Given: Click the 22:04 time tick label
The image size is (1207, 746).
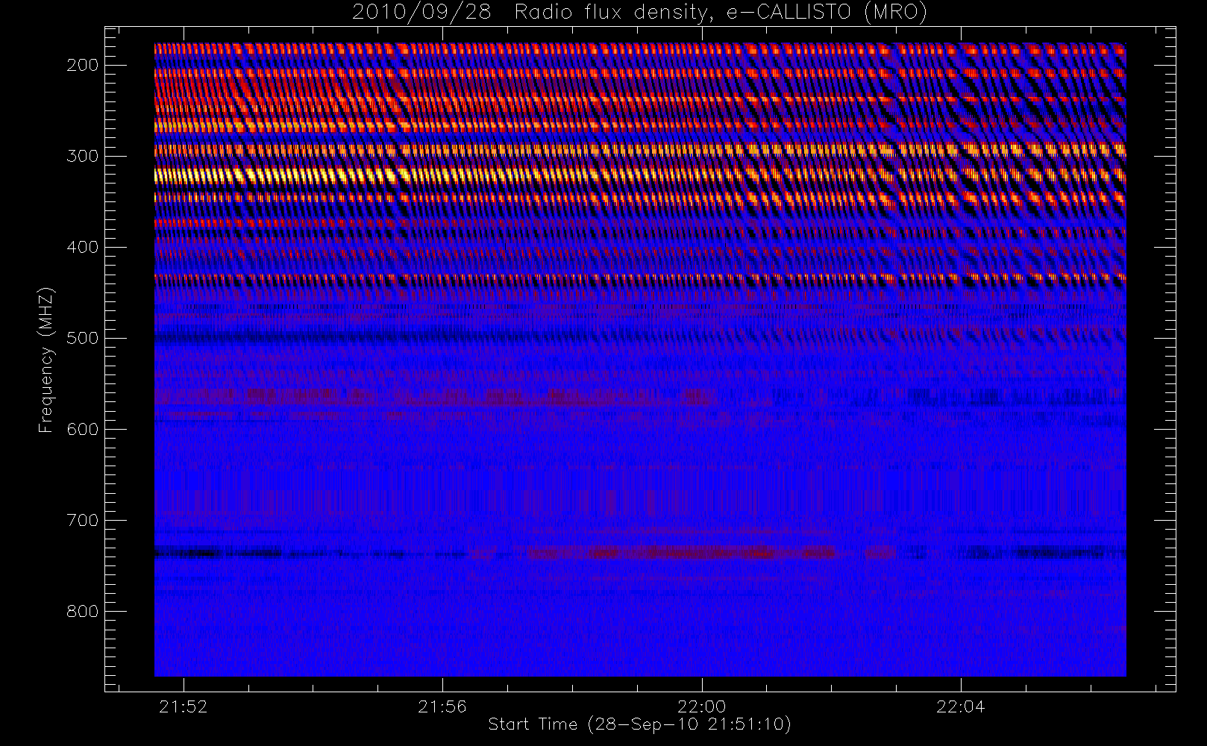Looking at the screenshot, I should coord(961,706).
